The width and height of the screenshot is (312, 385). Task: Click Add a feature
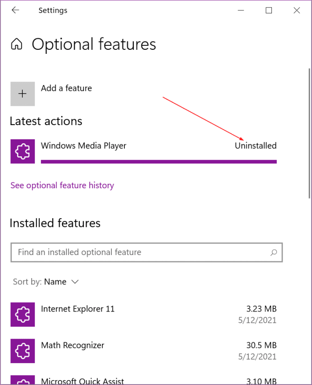pyautogui.click(x=66, y=88)
